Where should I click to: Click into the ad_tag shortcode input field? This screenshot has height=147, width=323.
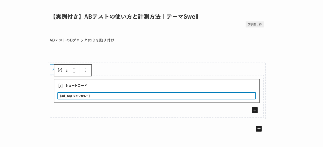click(x=157, y=96)
